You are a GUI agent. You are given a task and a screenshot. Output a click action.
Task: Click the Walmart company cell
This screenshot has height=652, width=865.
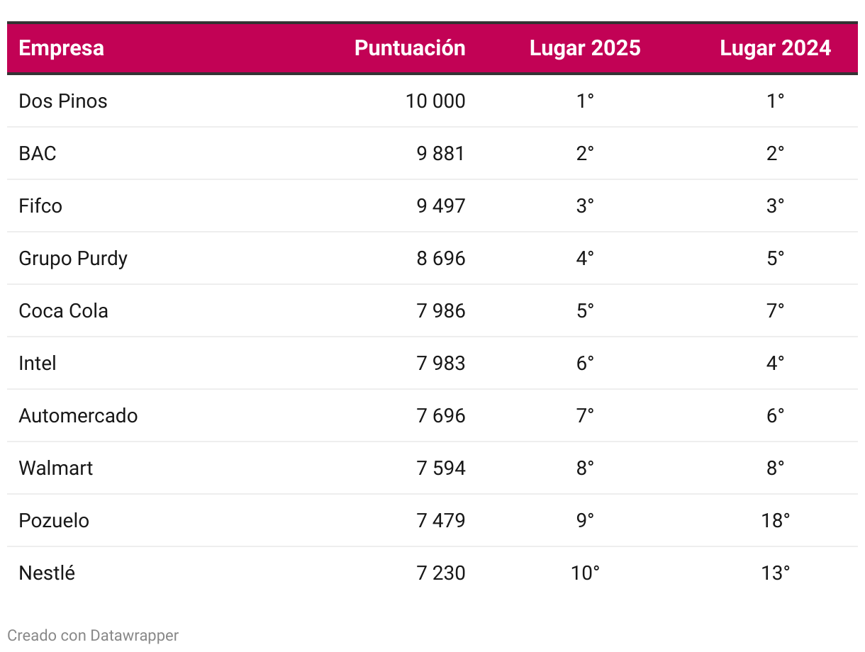tap(56, 468)
